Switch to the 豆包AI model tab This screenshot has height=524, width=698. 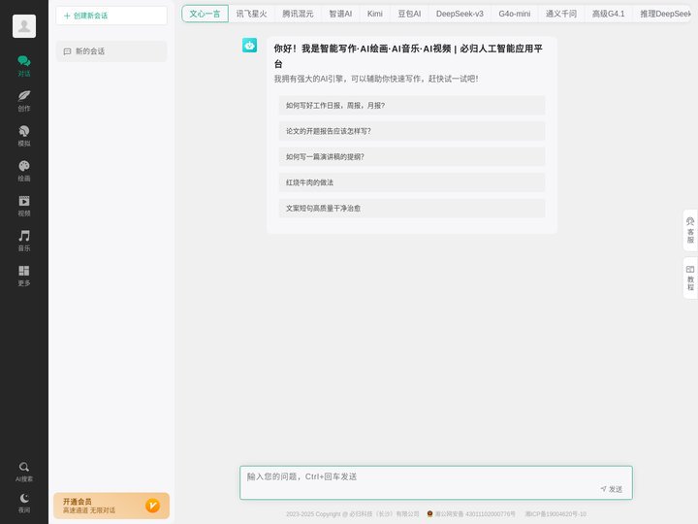click(409, 14)
